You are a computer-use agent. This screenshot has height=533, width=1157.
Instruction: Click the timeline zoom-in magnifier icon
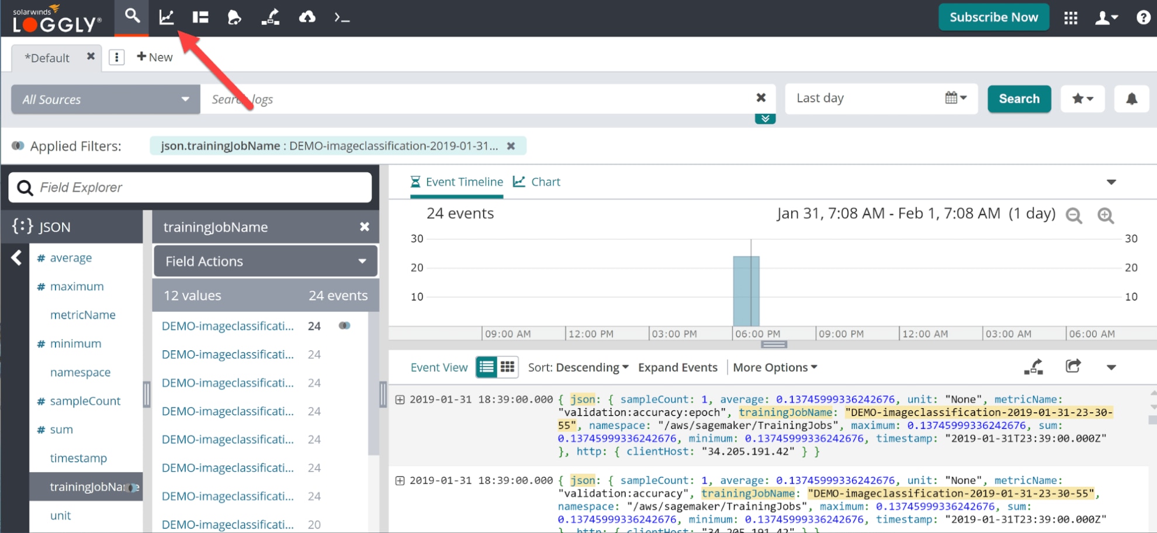pyautogui.click(x=1106, y=216)
